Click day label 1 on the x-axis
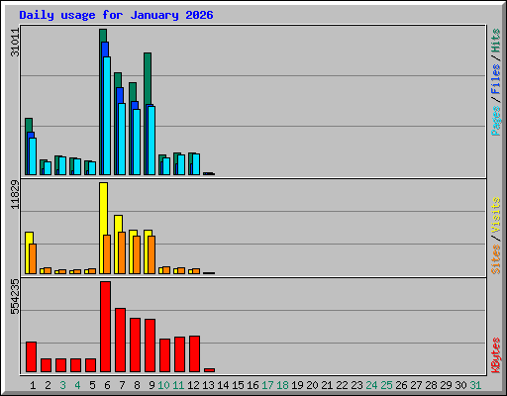507x396 pixels. pos(33,385)
